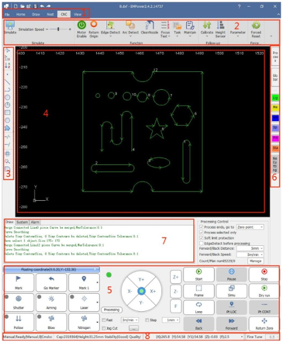Click the Y+ jog direction pad
The width and height of the screenshot is (283, 343).
pyautogui.click(x=141, y=279)
